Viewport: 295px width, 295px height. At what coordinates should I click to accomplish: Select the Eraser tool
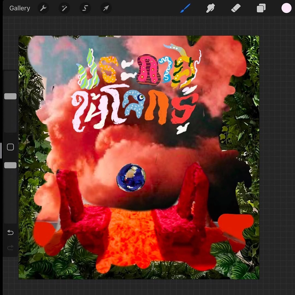point(236,8)
